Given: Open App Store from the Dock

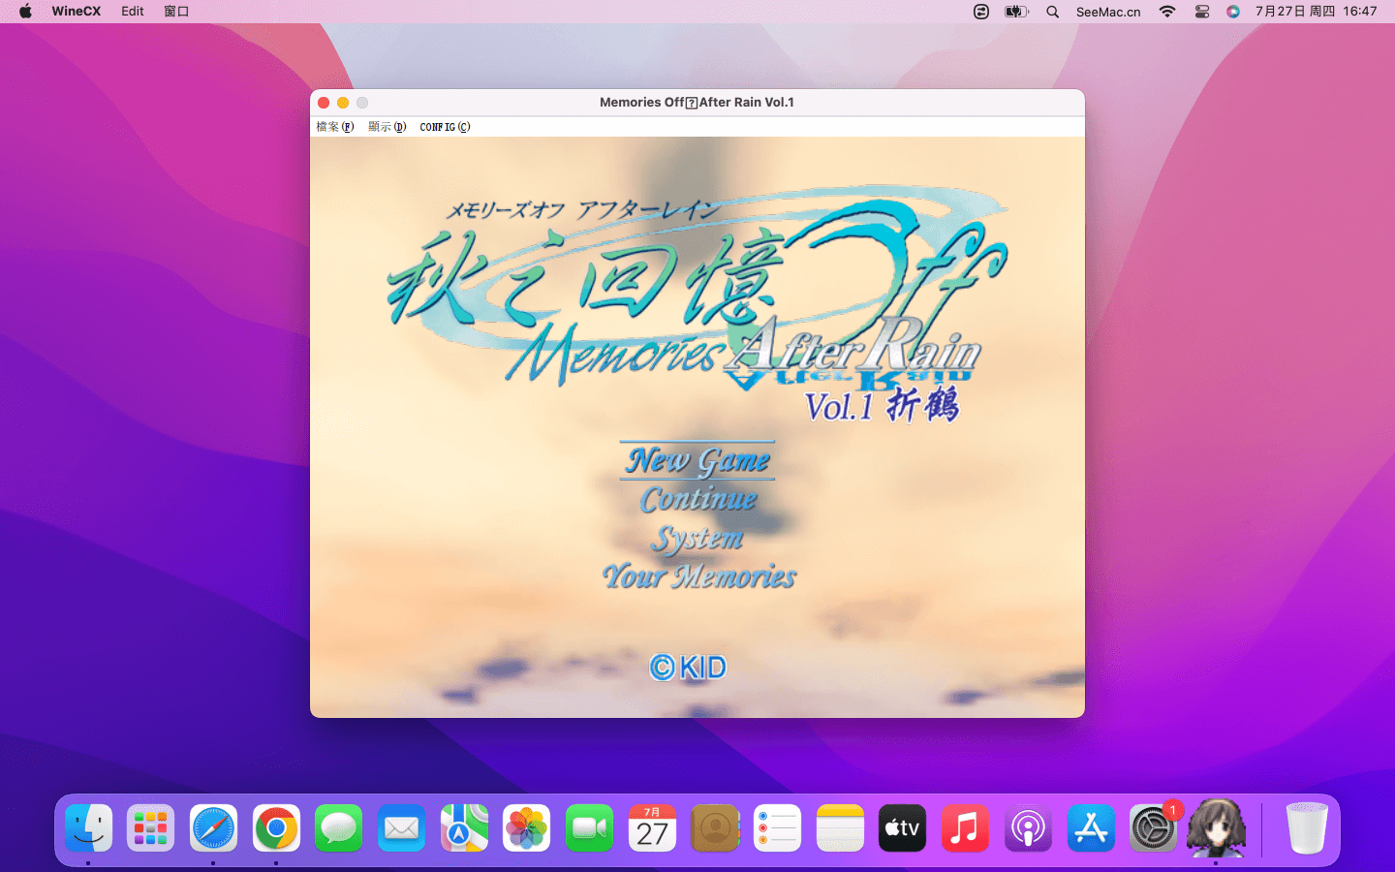Looking at the screenshot, I should coord(1091,828).
